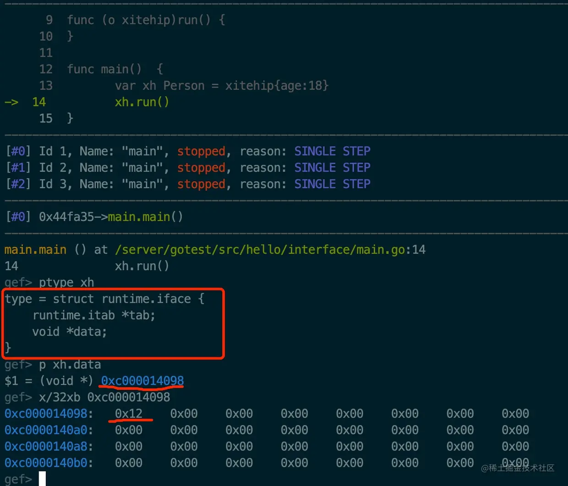Click line 15 closing brace

(x=70, y=118)
